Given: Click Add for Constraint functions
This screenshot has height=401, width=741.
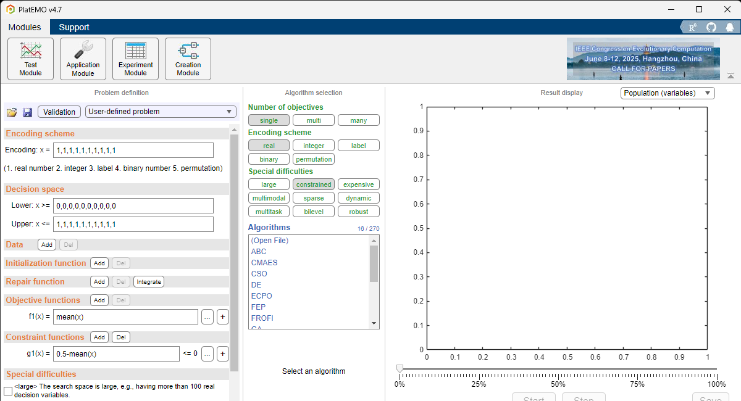Looking at the screenshot, I should click(x=99, y=337).
